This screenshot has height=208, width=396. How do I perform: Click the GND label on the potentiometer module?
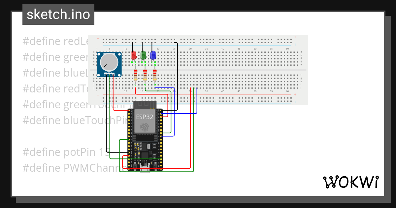pos(106,73)
